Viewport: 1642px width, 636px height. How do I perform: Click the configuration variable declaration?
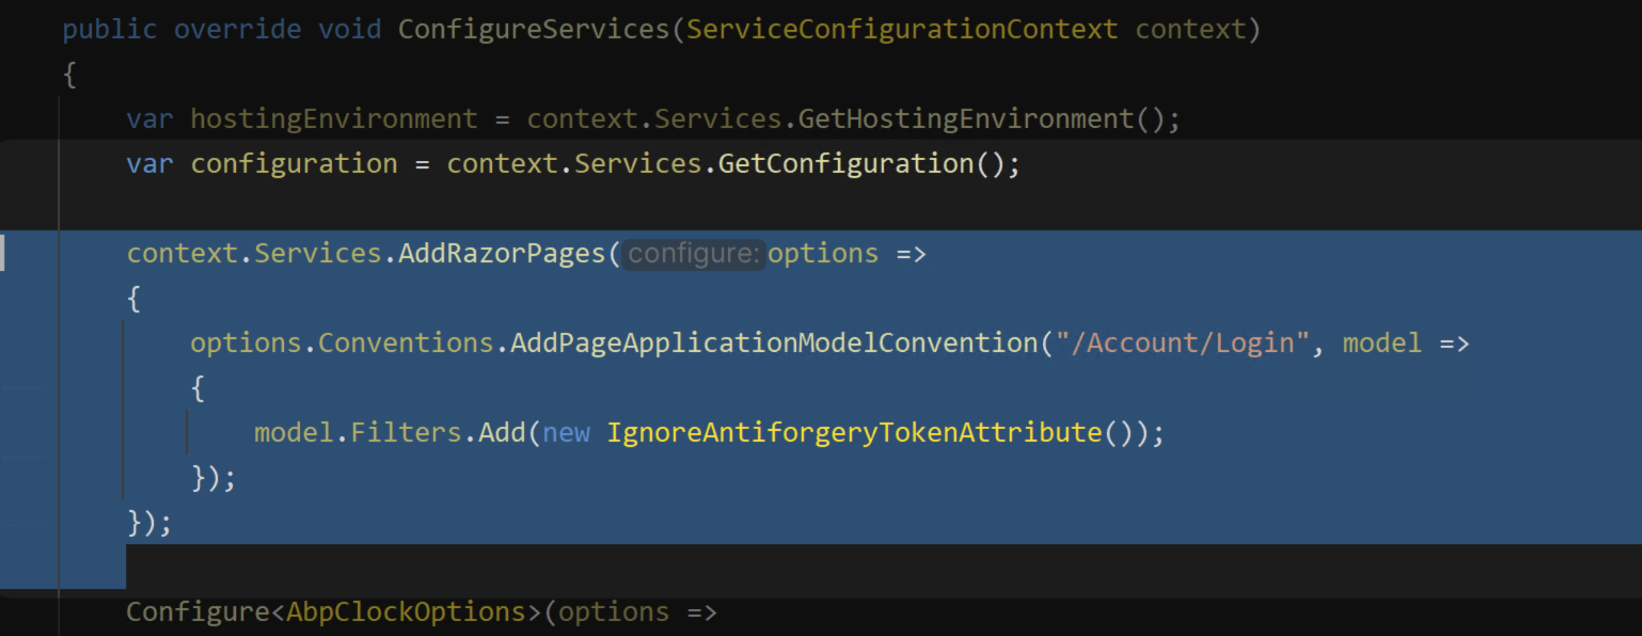pyautogui.click(x=294, y=164)
